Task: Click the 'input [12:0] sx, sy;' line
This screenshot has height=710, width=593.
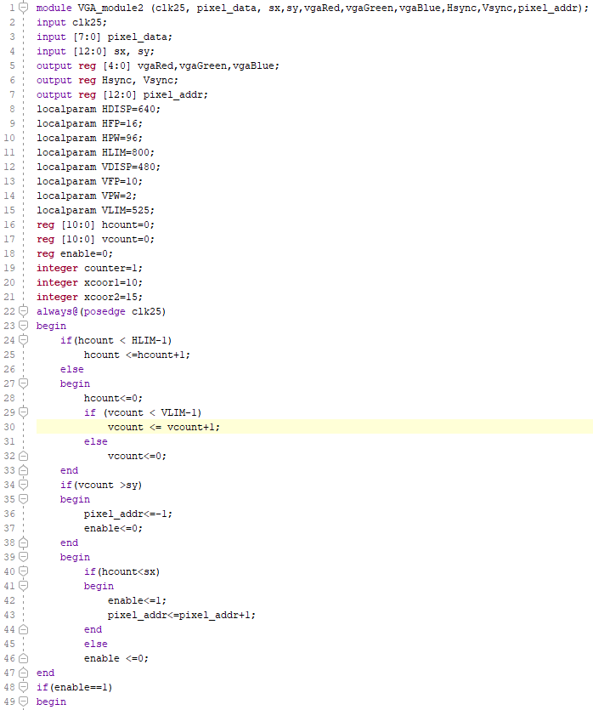Action: click(x=95, y=51)
